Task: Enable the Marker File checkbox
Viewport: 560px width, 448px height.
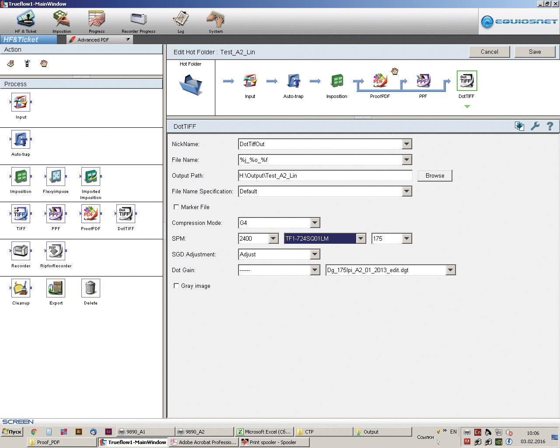Action: click(x=176, y=207)
